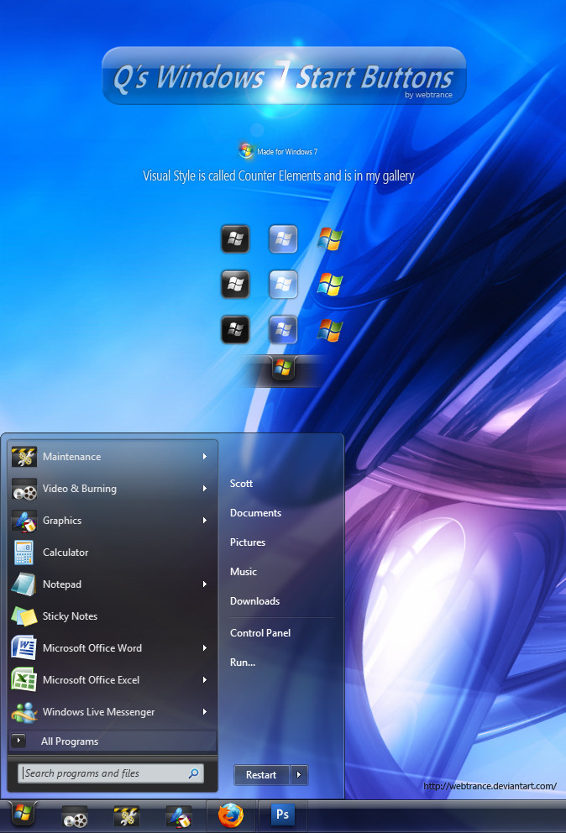566x833 pixels.
Task: Launch Microsoft Office Word icon
Action: pyautogui.click(x=24, y=648)
